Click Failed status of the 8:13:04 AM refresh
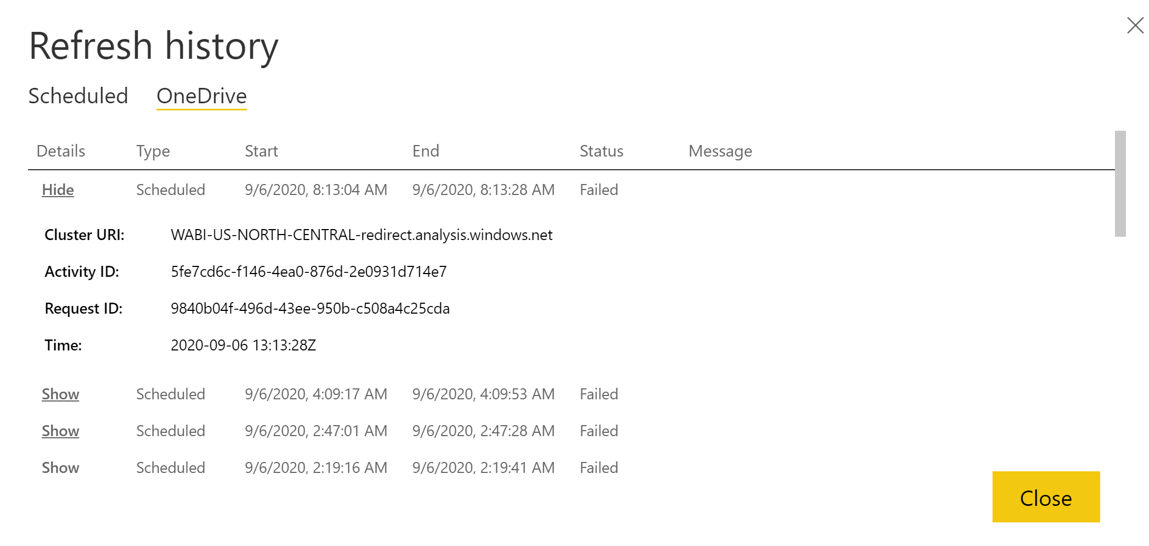The image size is (1149, 546). [599, 190]
